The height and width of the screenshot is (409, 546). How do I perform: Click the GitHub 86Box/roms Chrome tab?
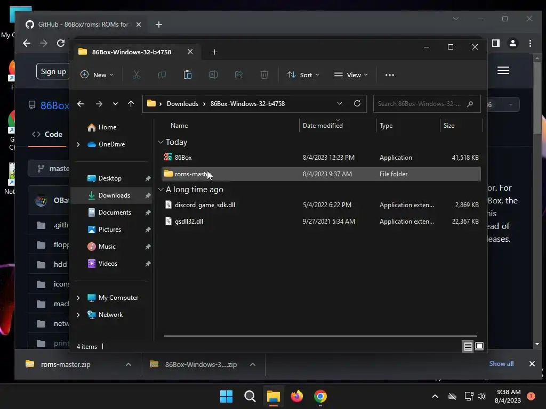(83, 24)
